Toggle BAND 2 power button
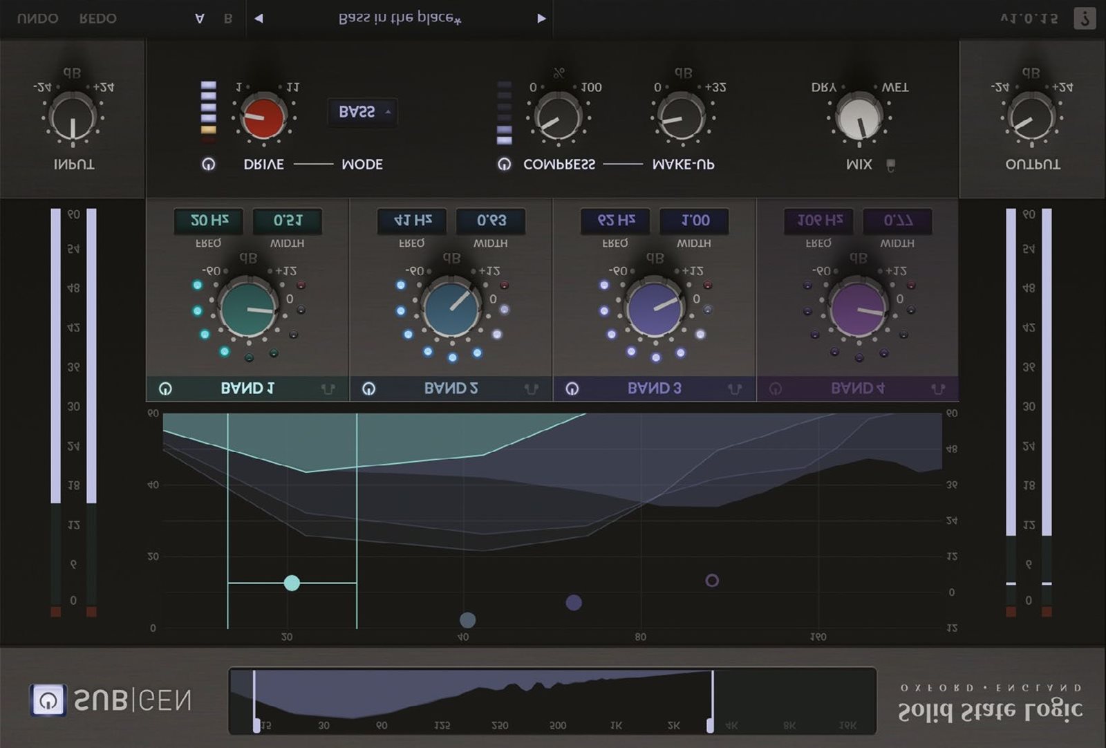The image size is (1106, 748). pos(369,389)
